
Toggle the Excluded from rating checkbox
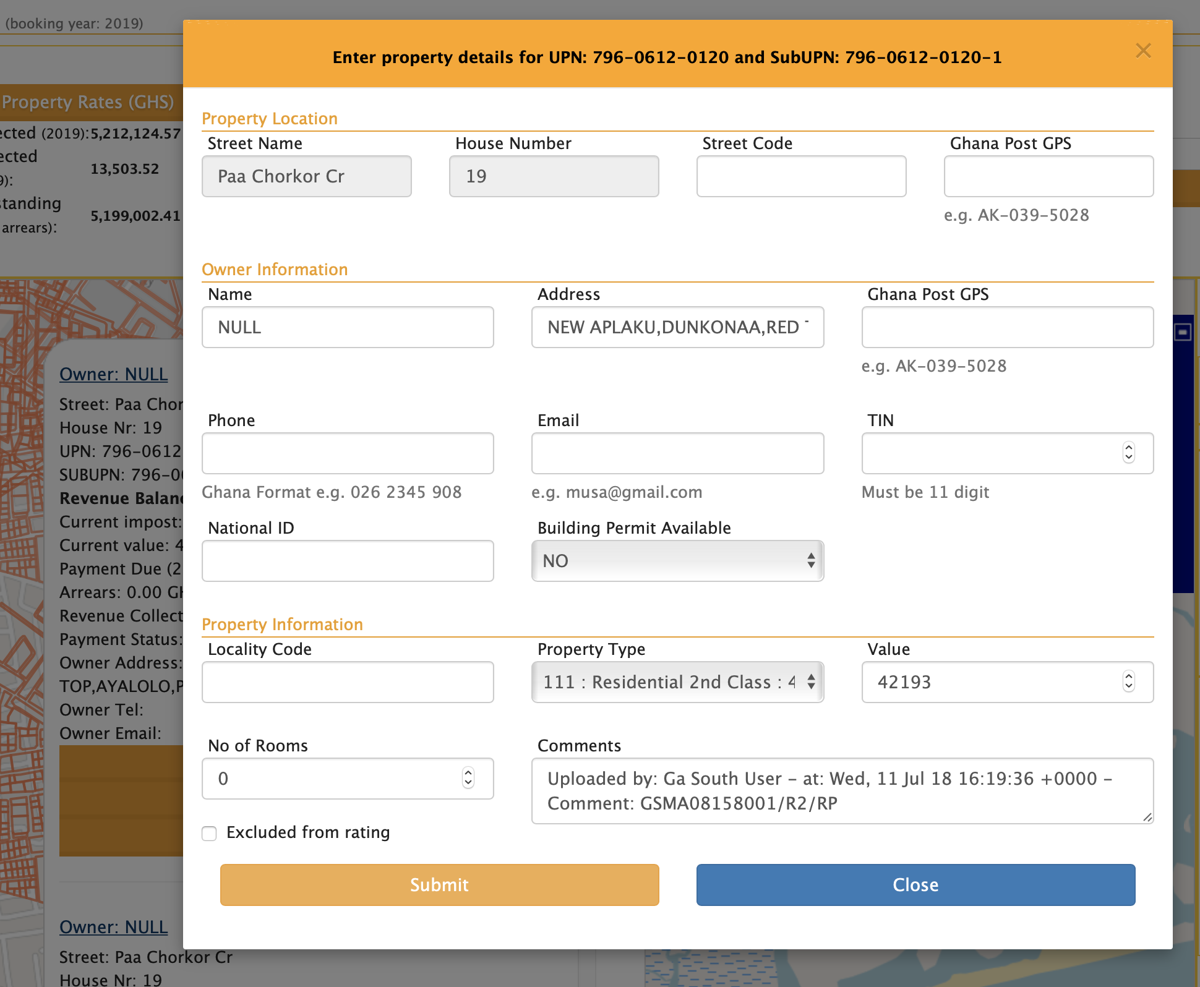coord(210,833)
